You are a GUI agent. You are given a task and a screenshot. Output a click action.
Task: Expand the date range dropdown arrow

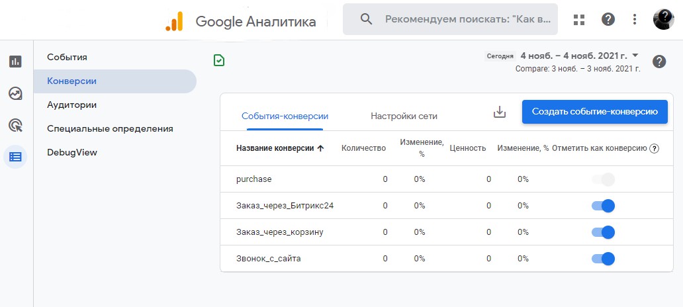(x=635, y=56)
